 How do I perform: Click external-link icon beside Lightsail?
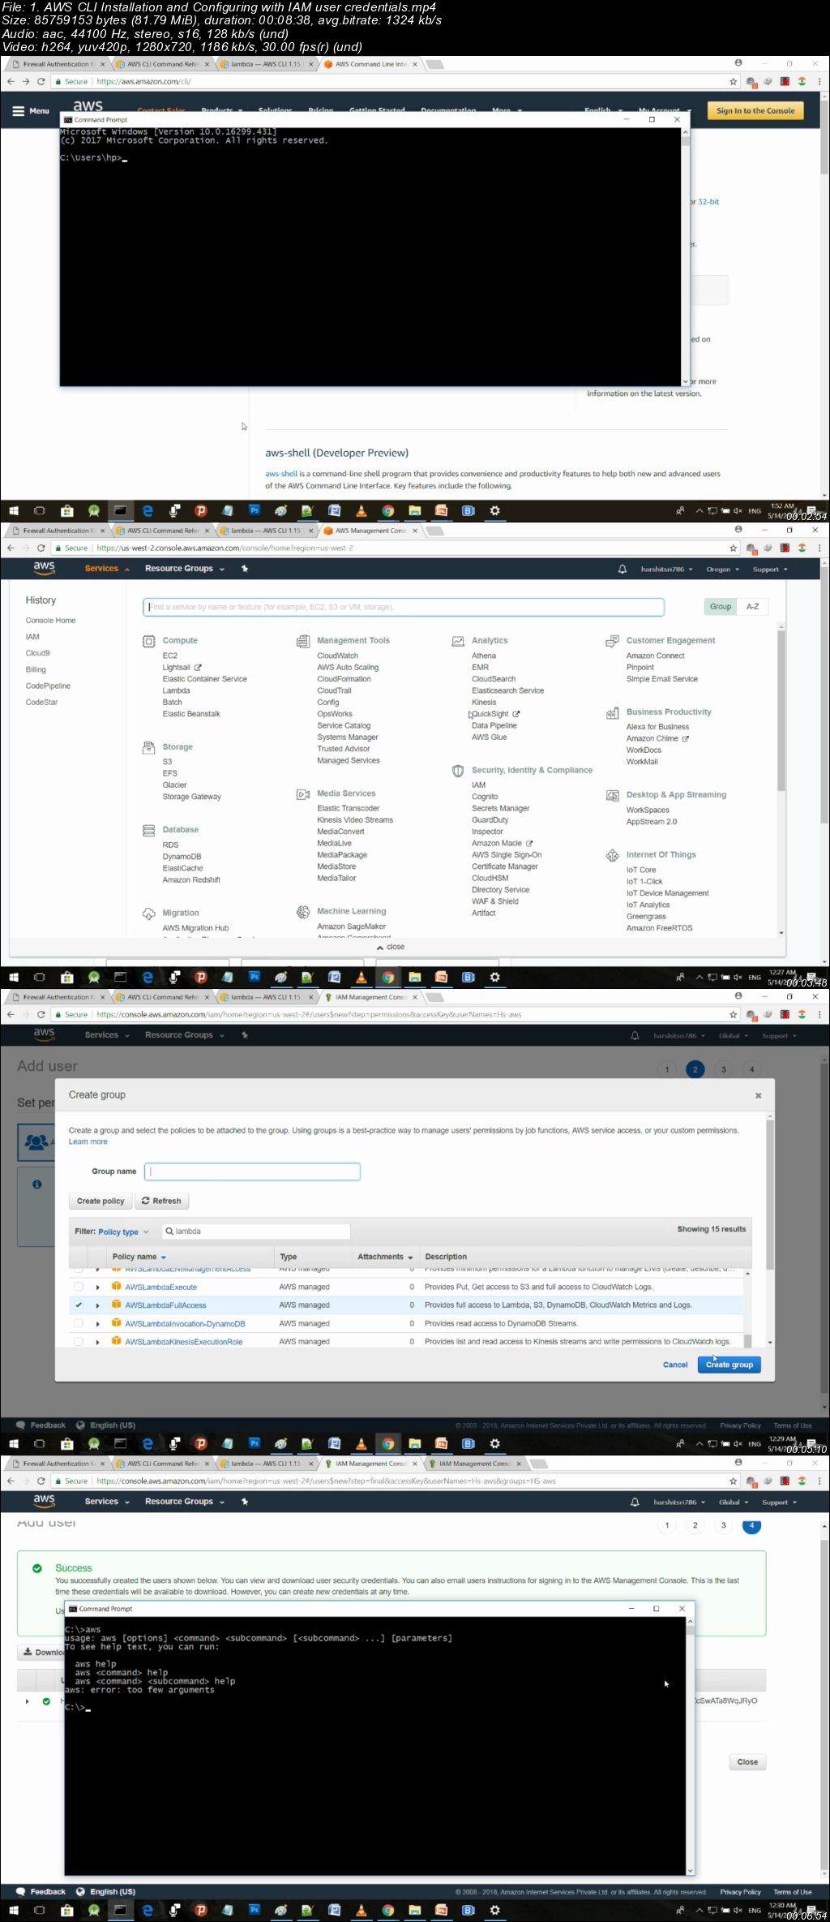[198, 668]
